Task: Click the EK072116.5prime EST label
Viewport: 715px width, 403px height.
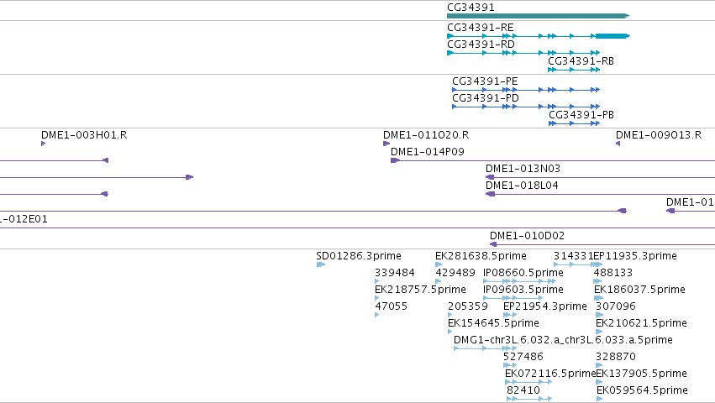Action: click(550, 374)
